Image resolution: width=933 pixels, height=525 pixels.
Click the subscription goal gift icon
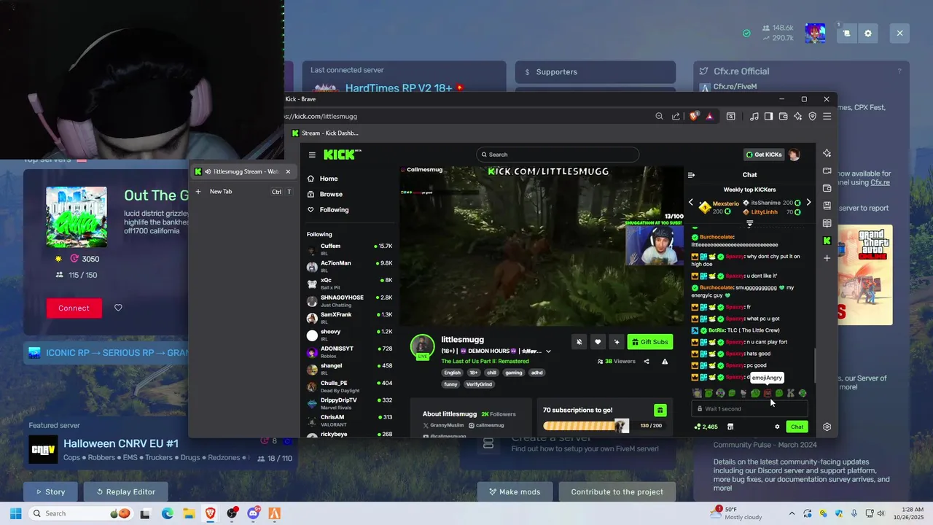tap(660, 411)
